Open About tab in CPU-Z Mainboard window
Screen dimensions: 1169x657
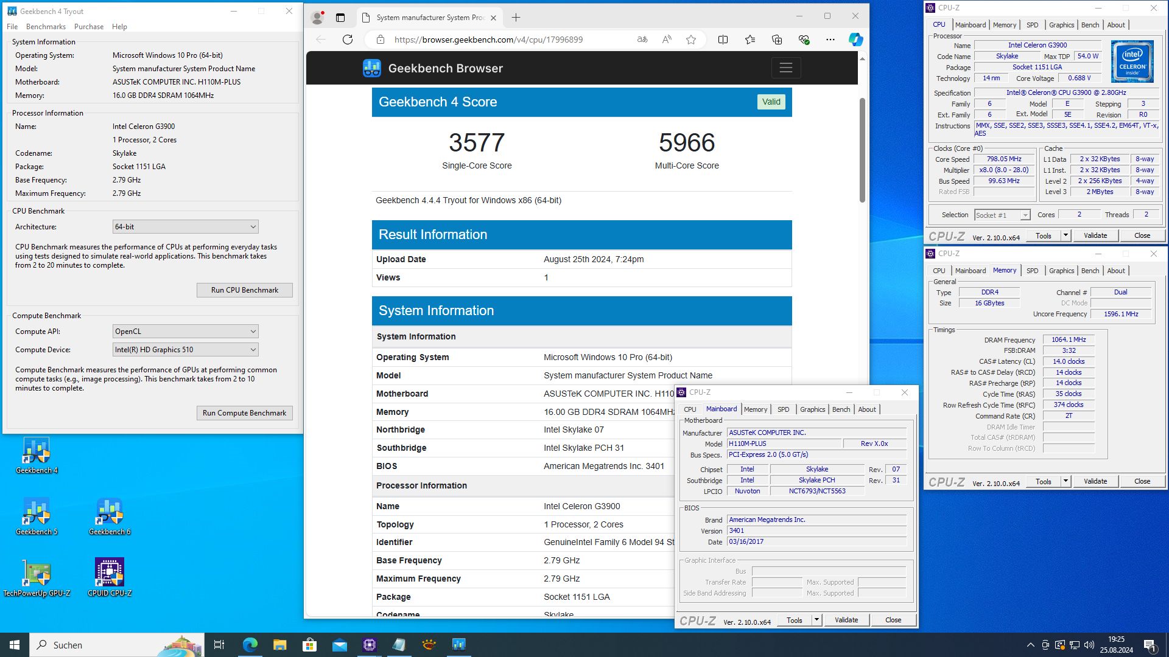pyautogui.click(x=867, y=409)
